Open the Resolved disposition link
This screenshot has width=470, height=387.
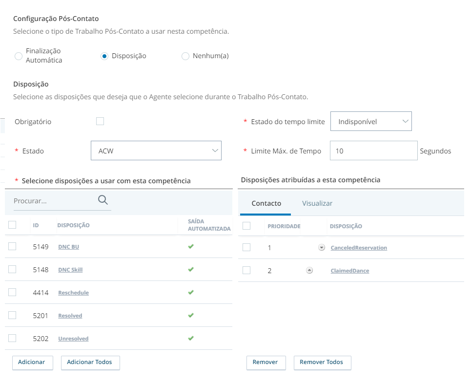pyautogui.click(x=70, y=316)
